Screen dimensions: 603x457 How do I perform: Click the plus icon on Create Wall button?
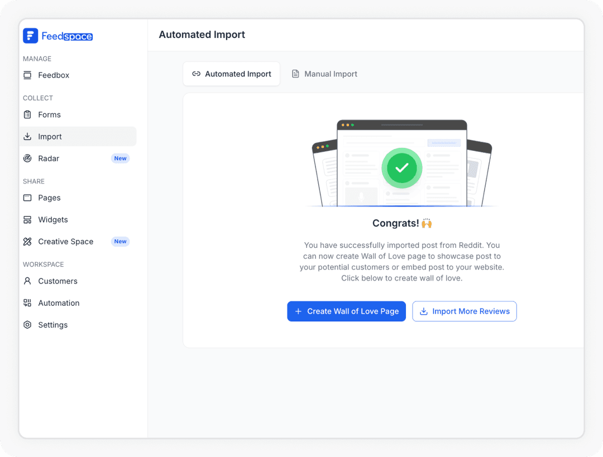pyautogui.click(x=298, y=311)
